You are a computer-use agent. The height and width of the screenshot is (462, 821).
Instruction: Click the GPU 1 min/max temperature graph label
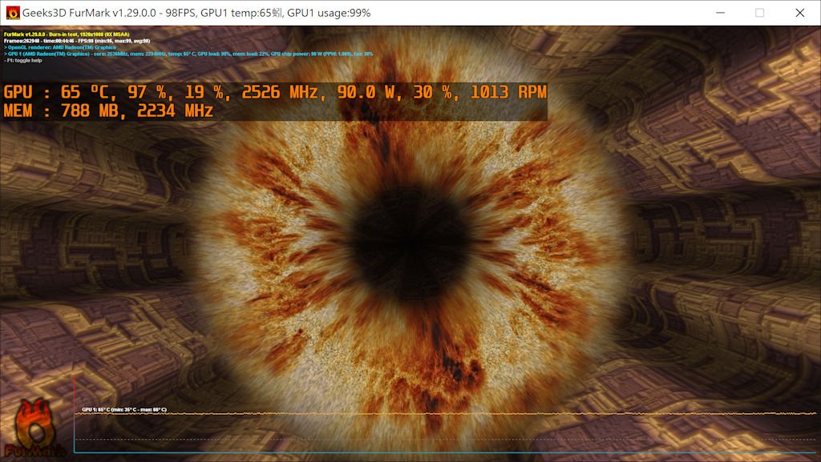pos(124,409)
